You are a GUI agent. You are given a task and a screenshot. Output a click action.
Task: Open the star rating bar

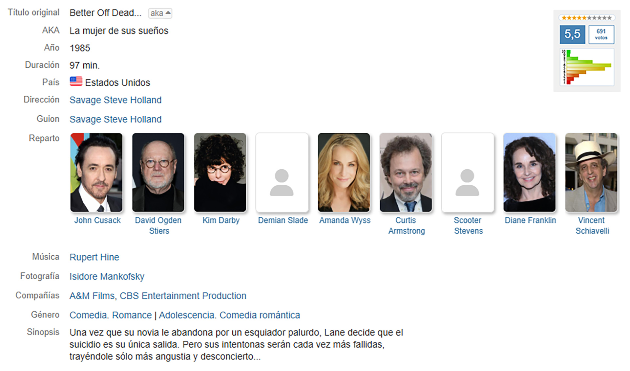coord(587,18)
